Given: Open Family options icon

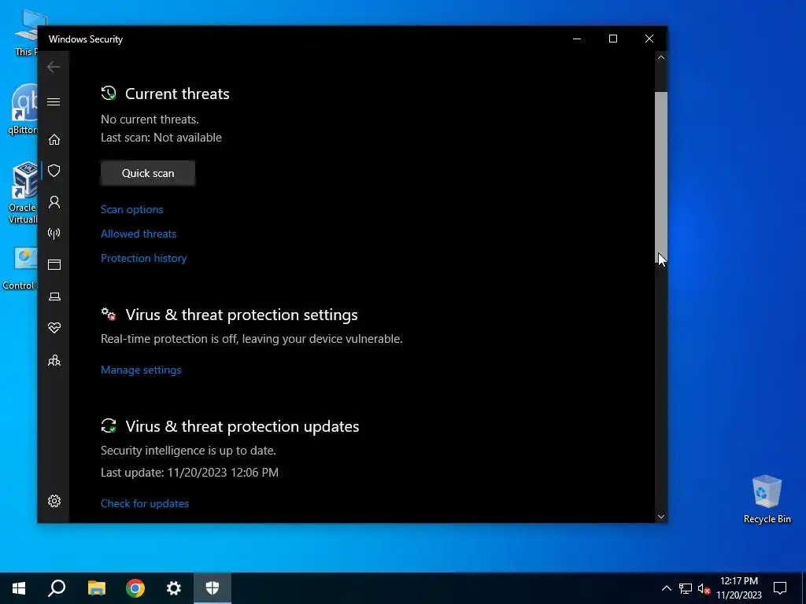Looking at the screenshot, I should tap(54, 360).
